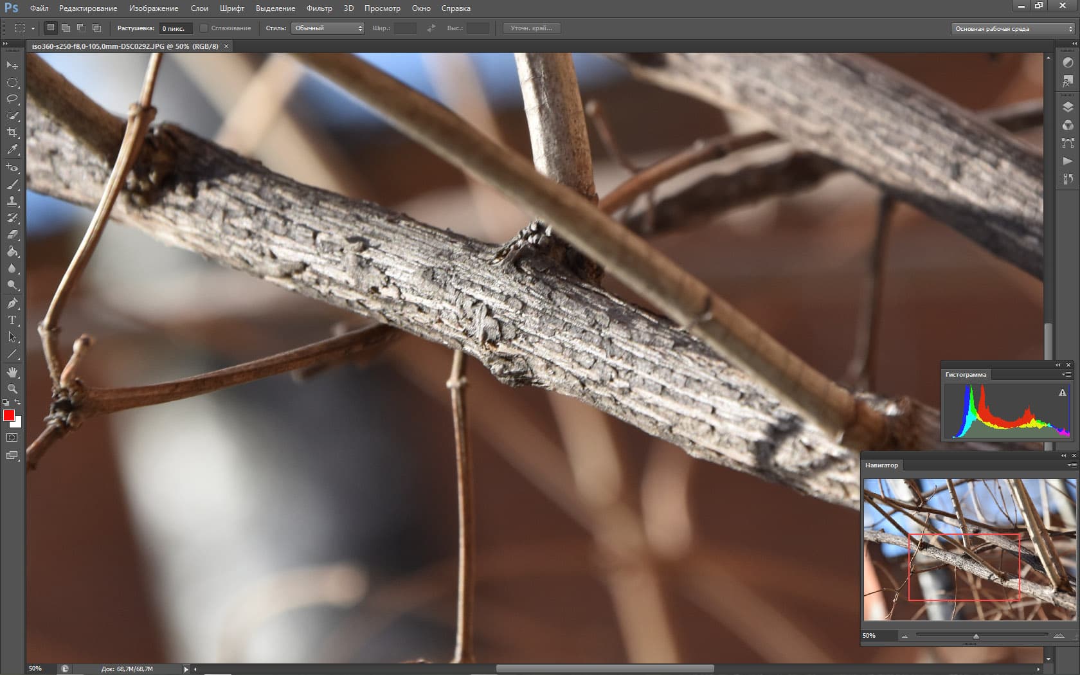Open the Paths panel icon
This screenshot has width=1080, height=675.
pos(1068,143)
